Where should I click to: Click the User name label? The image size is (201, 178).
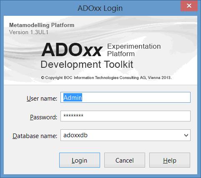[42, 99]
